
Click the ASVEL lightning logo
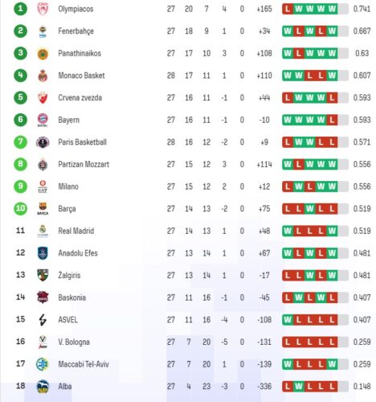tap(43, 319)
